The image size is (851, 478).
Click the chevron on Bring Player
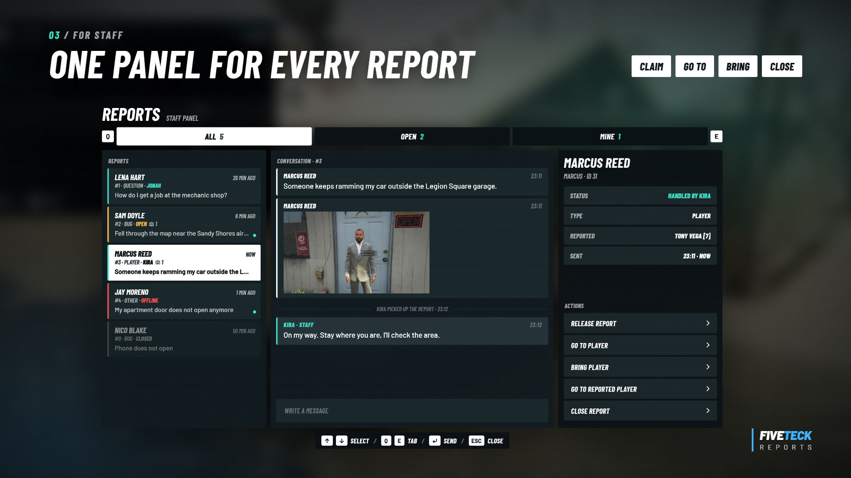tap(708, 367)
